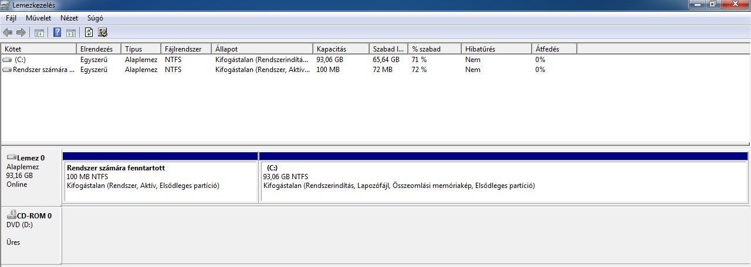The width and height of the screenshot is (751, 267).
Task: Sort by the Szabad l... column header
Action: coord(388,49)
